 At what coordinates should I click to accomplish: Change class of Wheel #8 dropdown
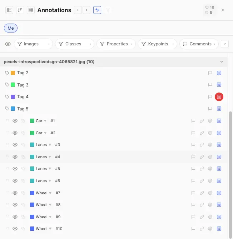point(50,205)
